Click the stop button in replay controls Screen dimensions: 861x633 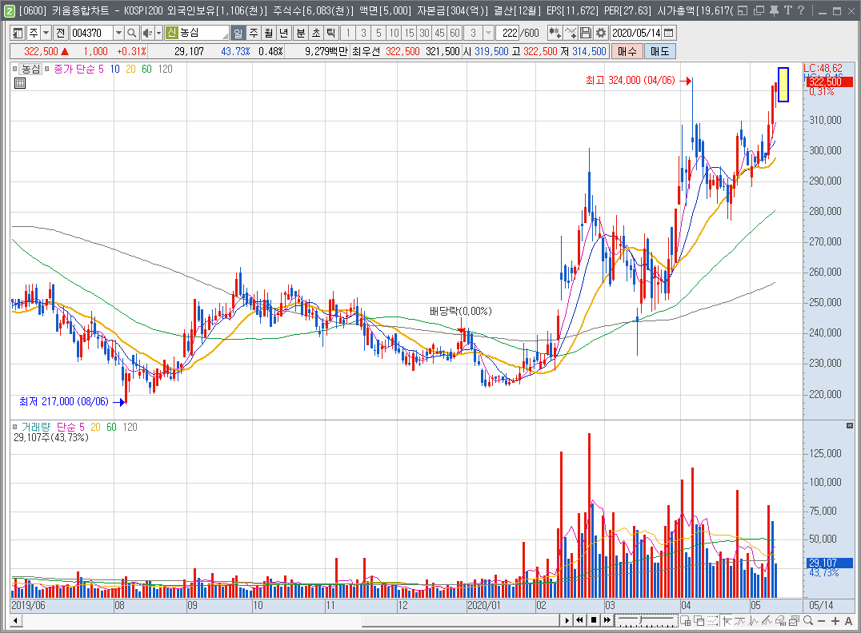click(x=594, y=620)
